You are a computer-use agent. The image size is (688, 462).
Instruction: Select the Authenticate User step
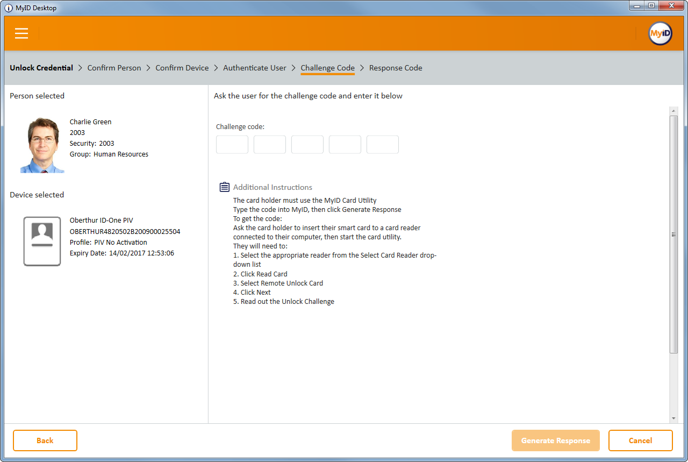tap(255, 68)
